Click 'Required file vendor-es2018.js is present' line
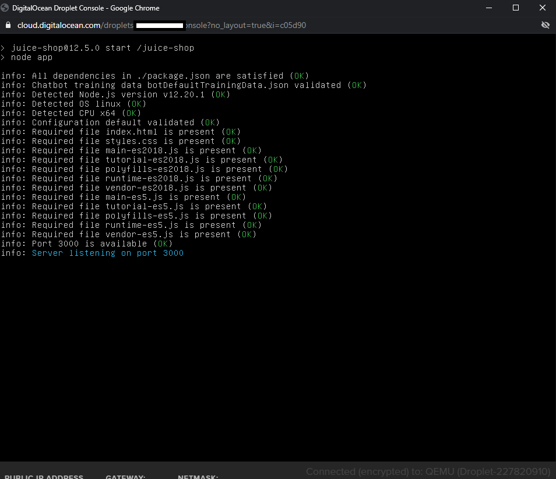The image size is (556, 479). tap(136, 188)
